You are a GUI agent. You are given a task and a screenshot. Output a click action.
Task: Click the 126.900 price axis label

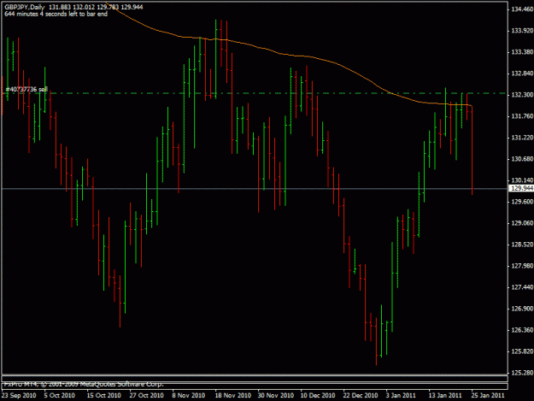522,309
